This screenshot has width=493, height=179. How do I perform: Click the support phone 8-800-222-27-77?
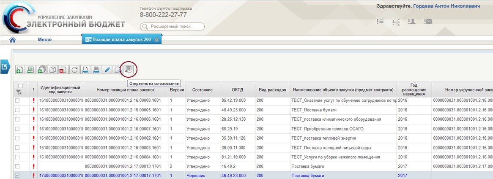(x=163, y=15)
